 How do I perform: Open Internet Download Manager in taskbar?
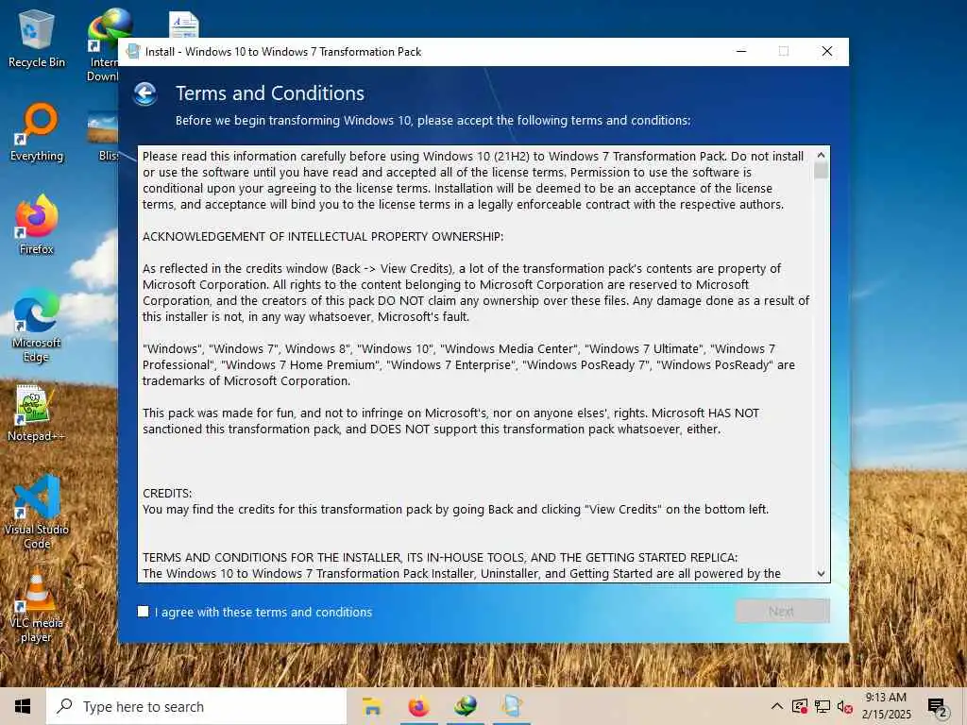[x=466, y=706]
